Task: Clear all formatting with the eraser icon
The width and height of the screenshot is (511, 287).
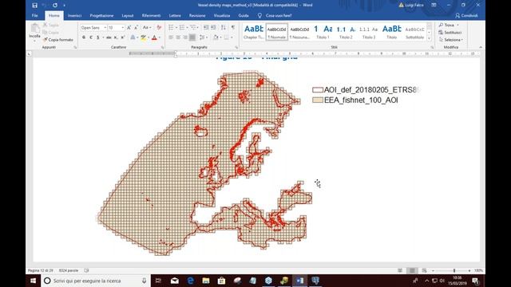Action: click(159, 28)
